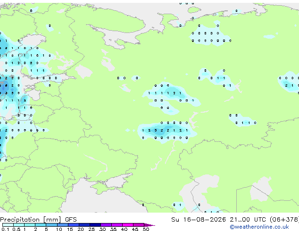299x231 pixels.
Task: Pick the 5–10 mm light blue swatch
Action: tap(51, 225)
